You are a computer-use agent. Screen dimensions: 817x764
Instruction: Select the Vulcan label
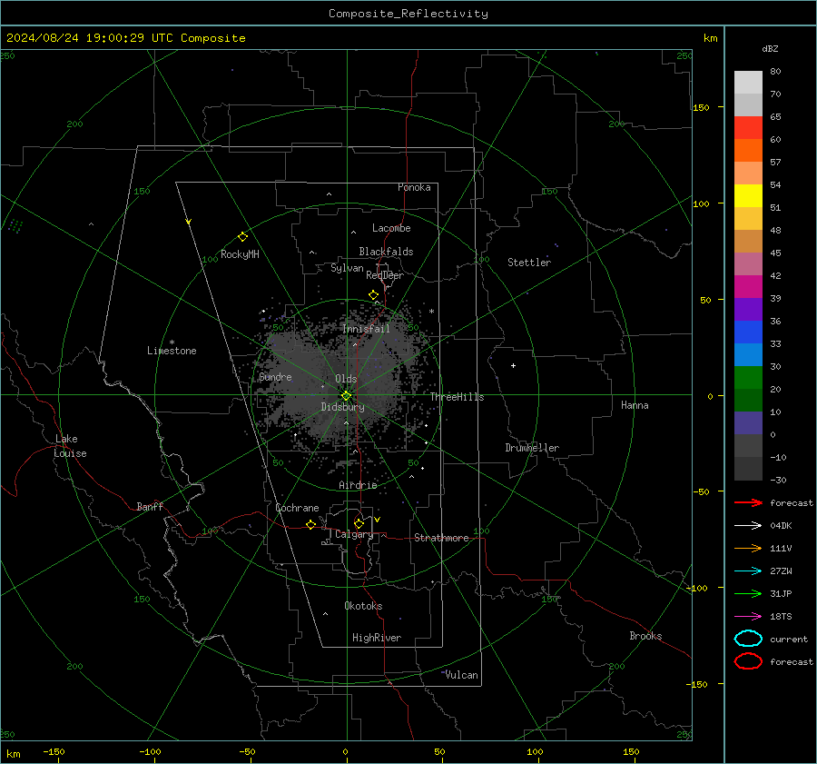pos(462,675)
